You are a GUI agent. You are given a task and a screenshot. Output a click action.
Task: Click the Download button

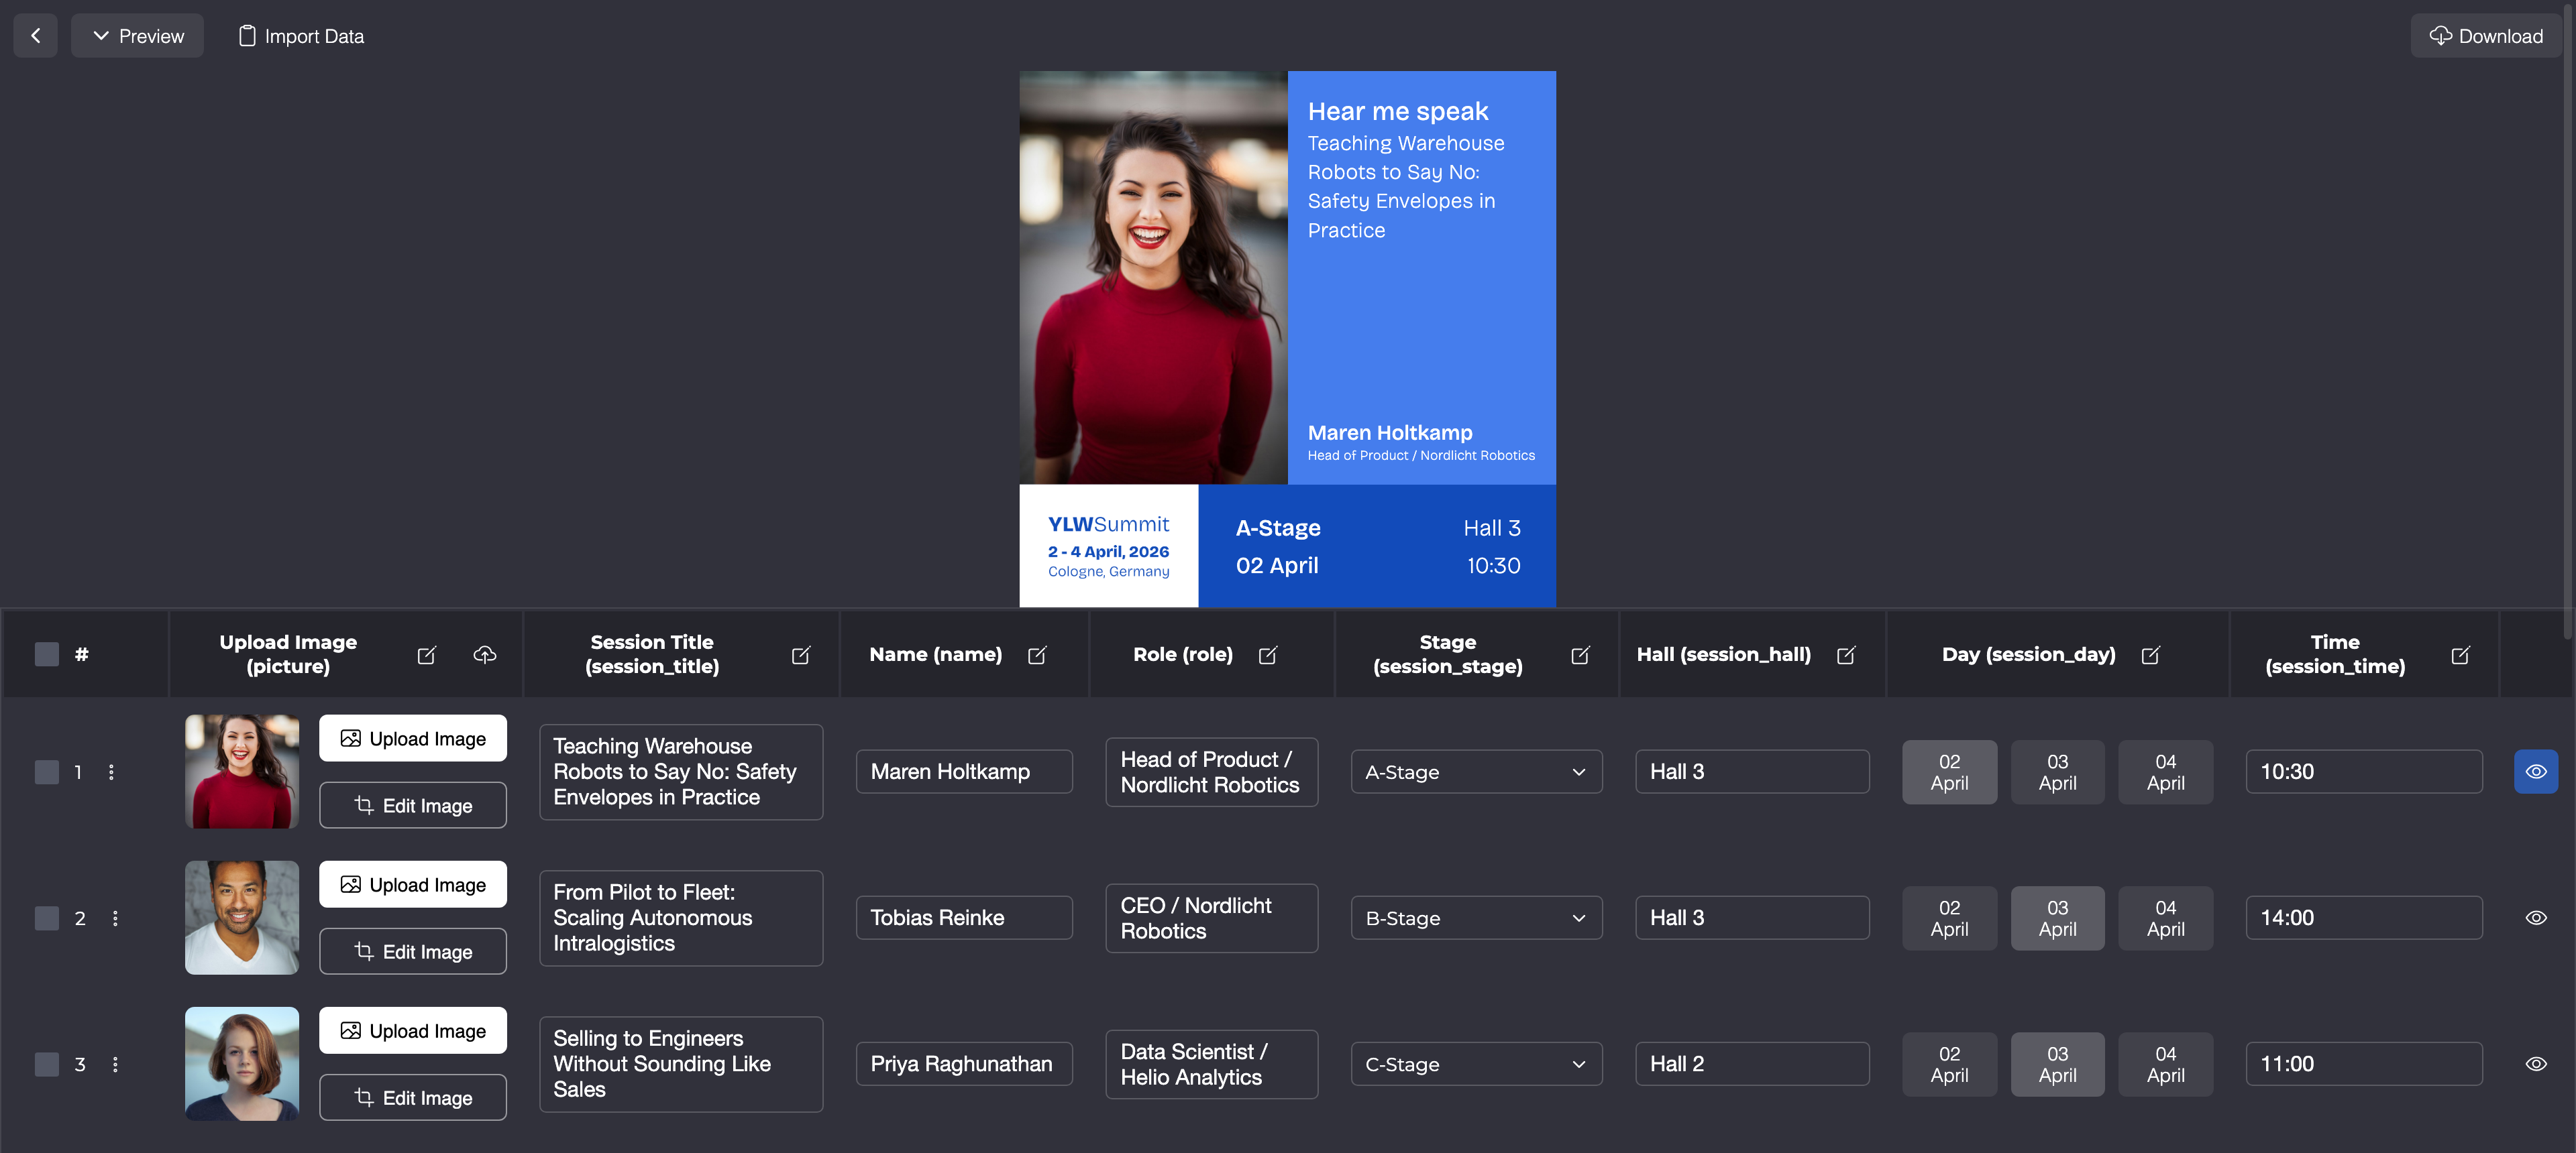2485,36
